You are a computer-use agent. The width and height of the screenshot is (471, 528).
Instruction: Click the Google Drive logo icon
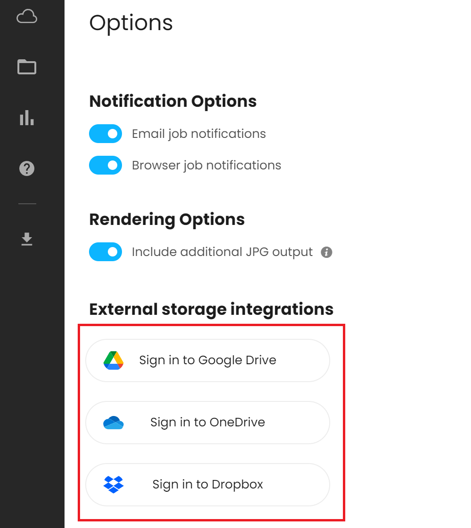pos(114,360)
